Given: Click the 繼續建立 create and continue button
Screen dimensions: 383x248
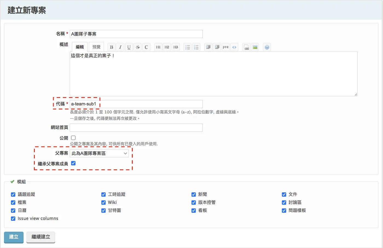Looking at the screenshot, I should pos(41,237).
